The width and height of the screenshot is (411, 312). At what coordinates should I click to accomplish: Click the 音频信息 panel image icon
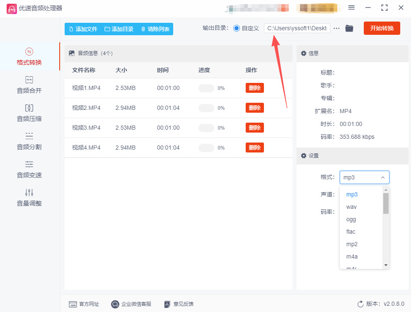pos(72,53)
